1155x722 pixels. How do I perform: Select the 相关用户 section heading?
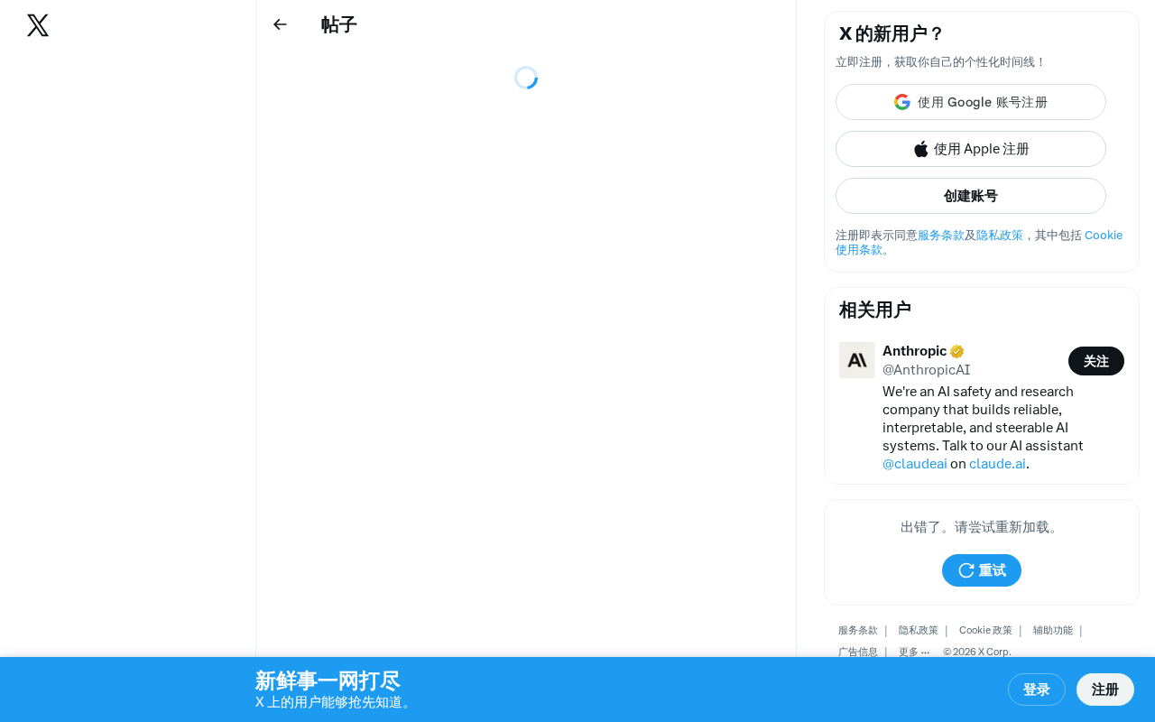(875, 310)
